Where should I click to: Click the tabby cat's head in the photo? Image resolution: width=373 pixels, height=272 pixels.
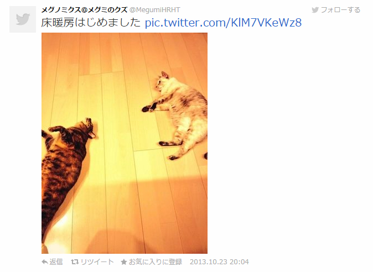pyautogui.click(x=89, y=128)
